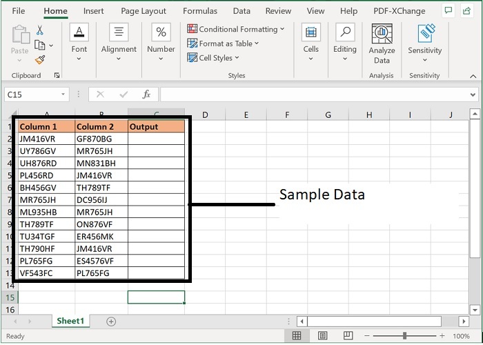Zoom in with the plus button
Screen dimensions: 483x345
coord(442,336)
